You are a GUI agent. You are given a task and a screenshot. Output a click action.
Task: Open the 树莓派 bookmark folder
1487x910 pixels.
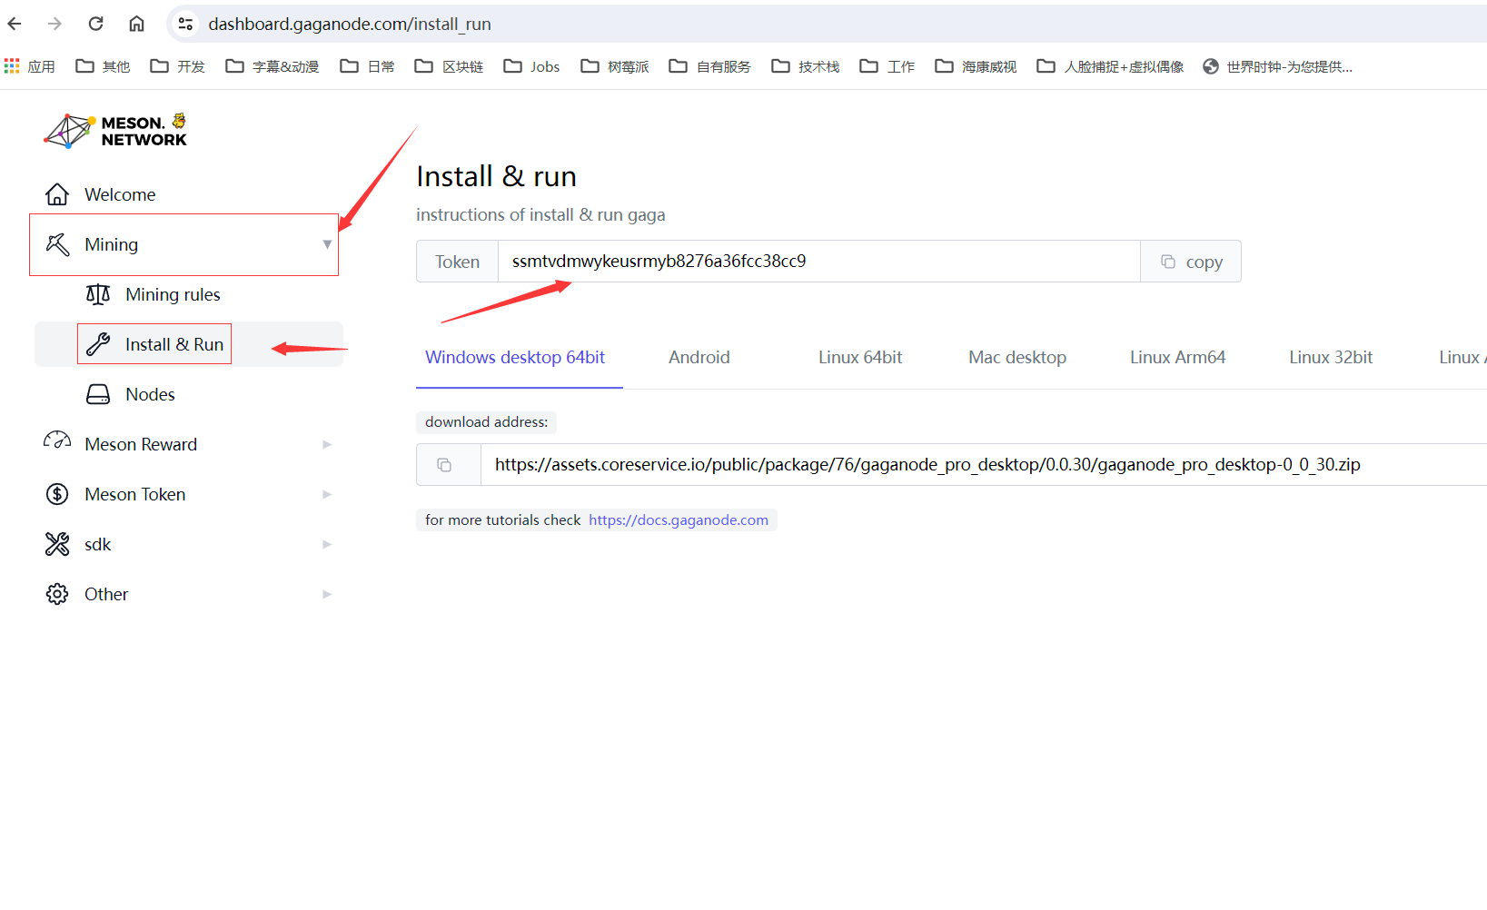point(615,66)
